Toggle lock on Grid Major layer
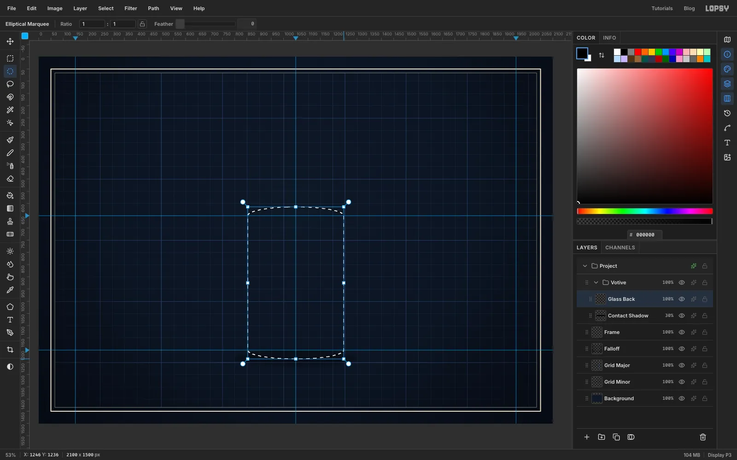The height and width of the screenshot is (460, 737). tap(705, 365)
